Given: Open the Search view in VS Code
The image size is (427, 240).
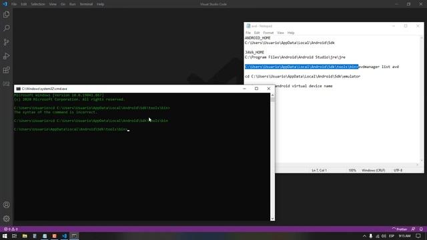Looking at the screenshot, I should point(6,28).
